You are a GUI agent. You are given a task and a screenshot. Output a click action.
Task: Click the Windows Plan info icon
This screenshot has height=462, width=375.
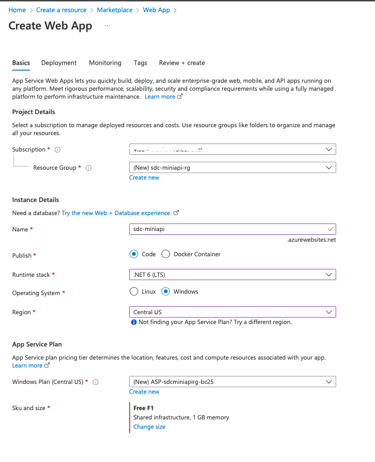[x=95, y=382]
